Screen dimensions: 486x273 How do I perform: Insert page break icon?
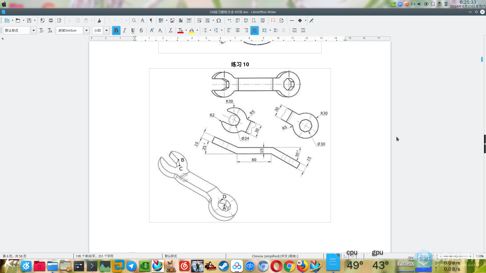199,20
